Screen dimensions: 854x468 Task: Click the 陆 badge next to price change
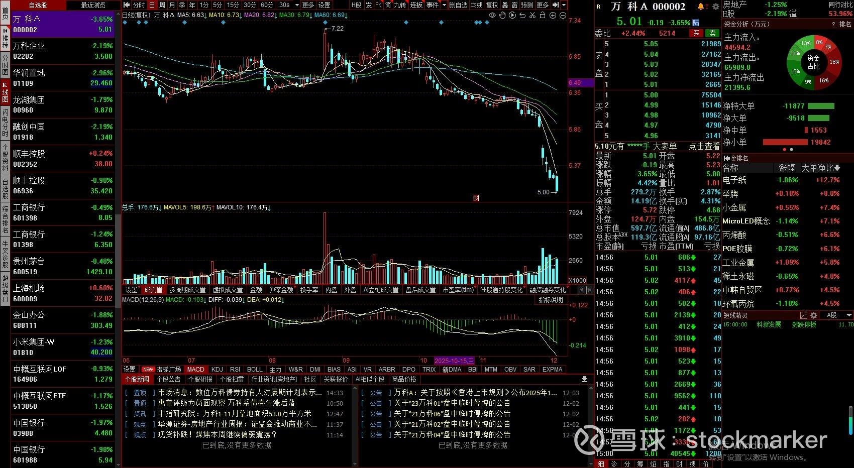696,23
